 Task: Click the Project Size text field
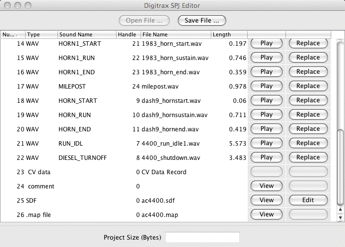click(202, 238)
